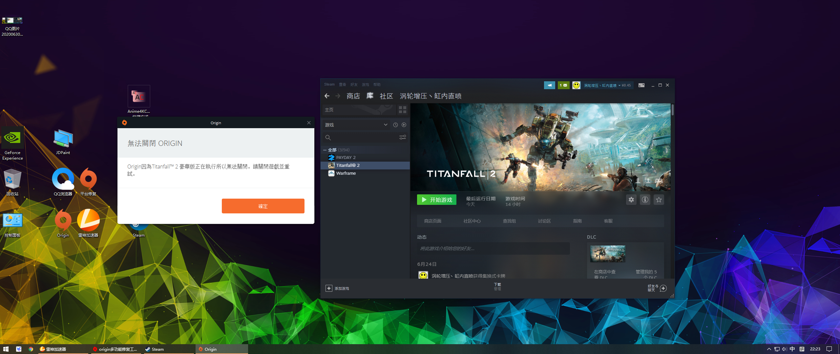The image size is (840, 354).
Task: Toggle ready-to-play filter icon in library
Action: pyautogui.click(x=404, y=125)
